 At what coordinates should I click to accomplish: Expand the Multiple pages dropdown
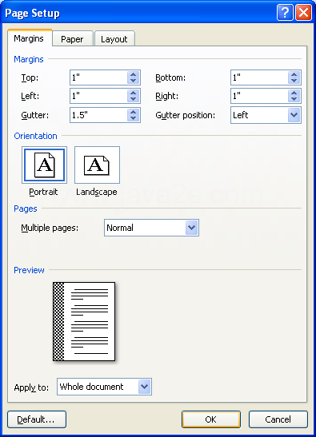point(191,228)
